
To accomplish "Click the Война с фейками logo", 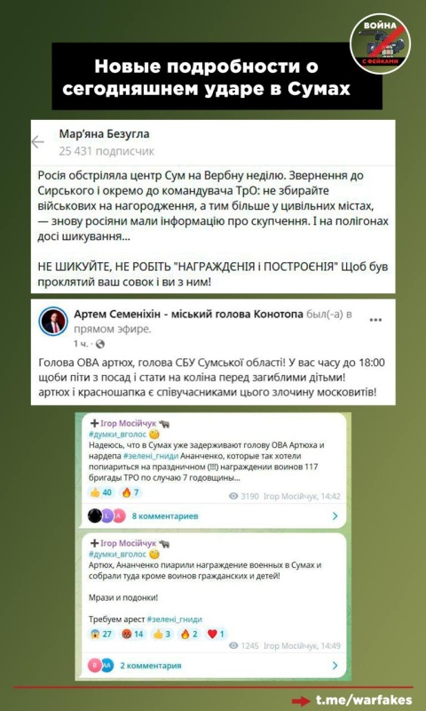I will pos(380,44).
